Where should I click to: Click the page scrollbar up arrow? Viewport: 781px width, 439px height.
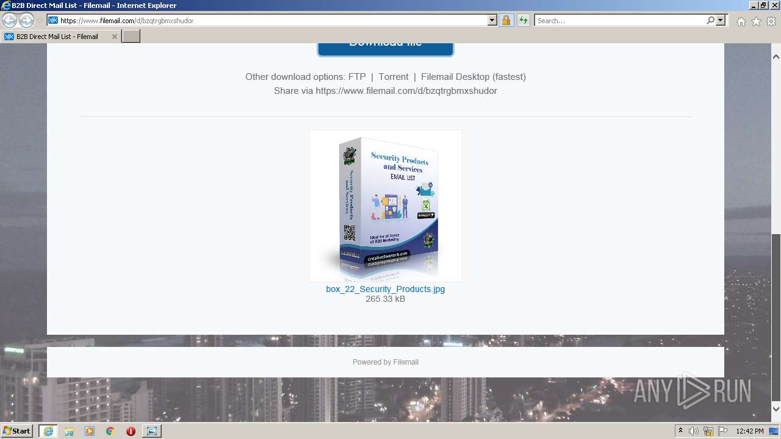pyautogui.click(x=776, y=57)
